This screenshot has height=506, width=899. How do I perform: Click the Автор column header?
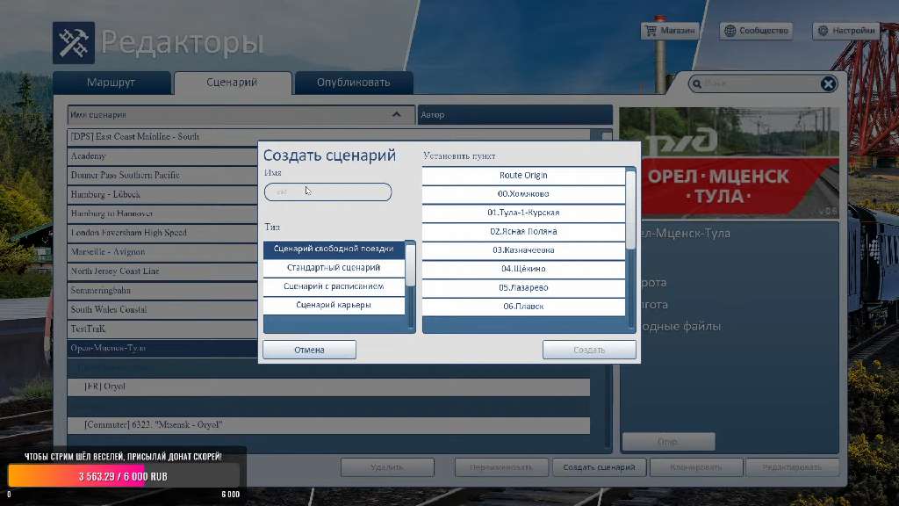(x=514, y=115)
